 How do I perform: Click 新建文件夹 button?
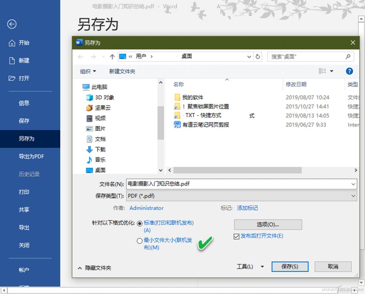(122, 71)
